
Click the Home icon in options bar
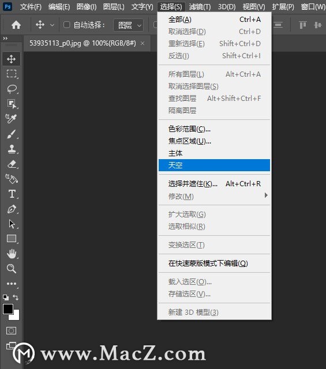[x=16, y=25]
